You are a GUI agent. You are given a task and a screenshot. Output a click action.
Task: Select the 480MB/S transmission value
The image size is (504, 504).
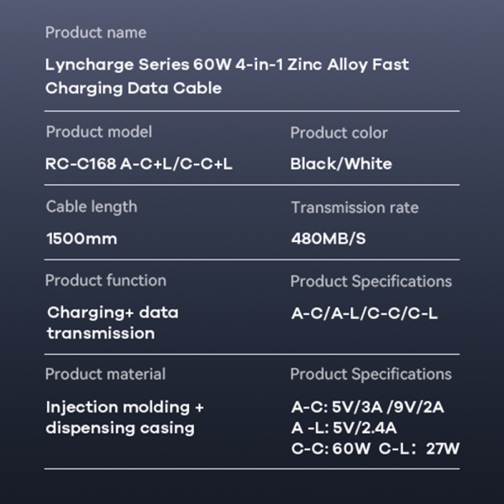(x=328, y=239)
